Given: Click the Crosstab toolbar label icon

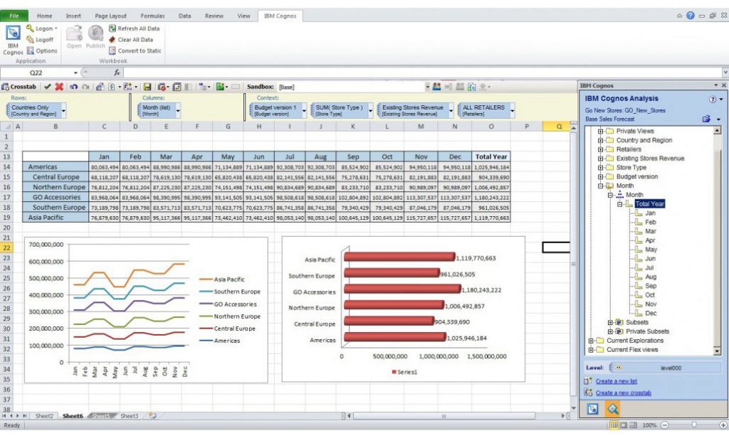Looking at the screenshot, I should coord(5,87).
